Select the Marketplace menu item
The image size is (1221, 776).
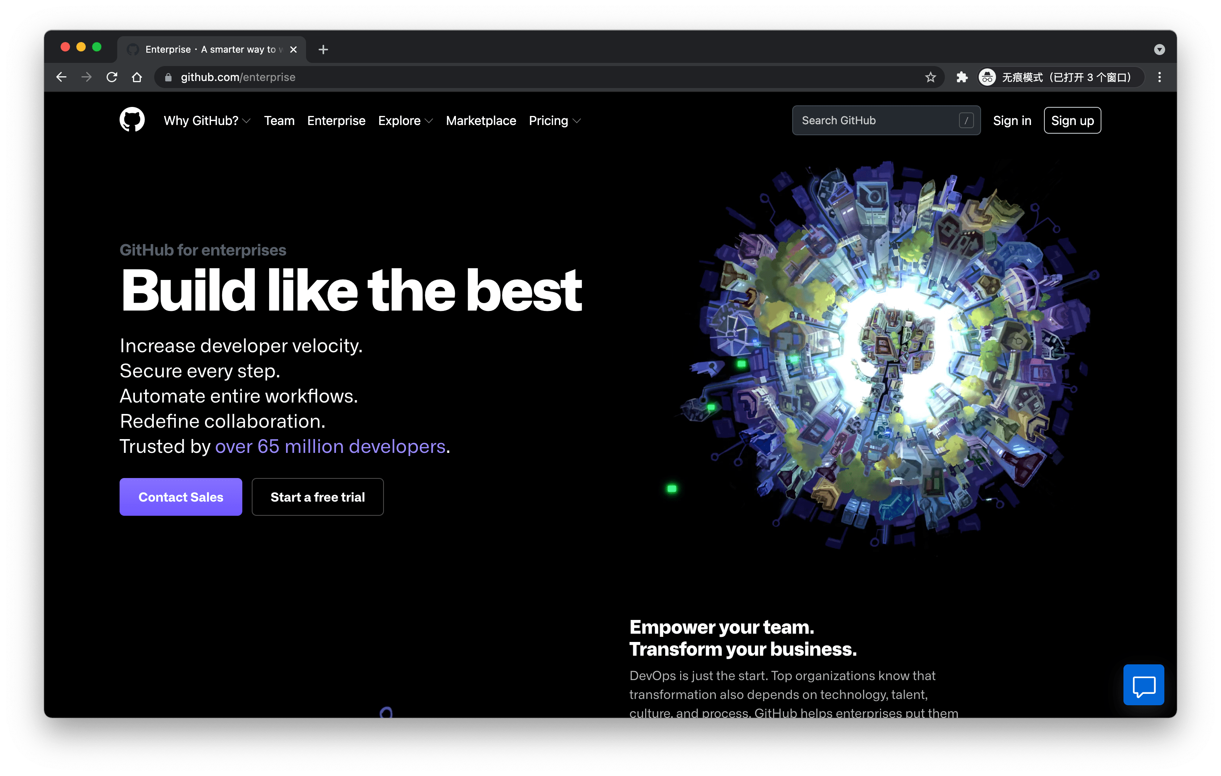coord(481,121)
